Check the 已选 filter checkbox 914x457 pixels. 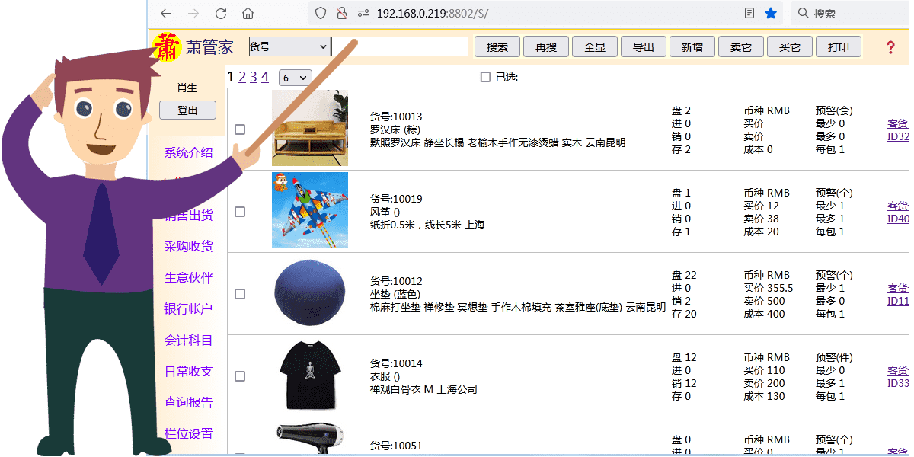click(484, 77)
